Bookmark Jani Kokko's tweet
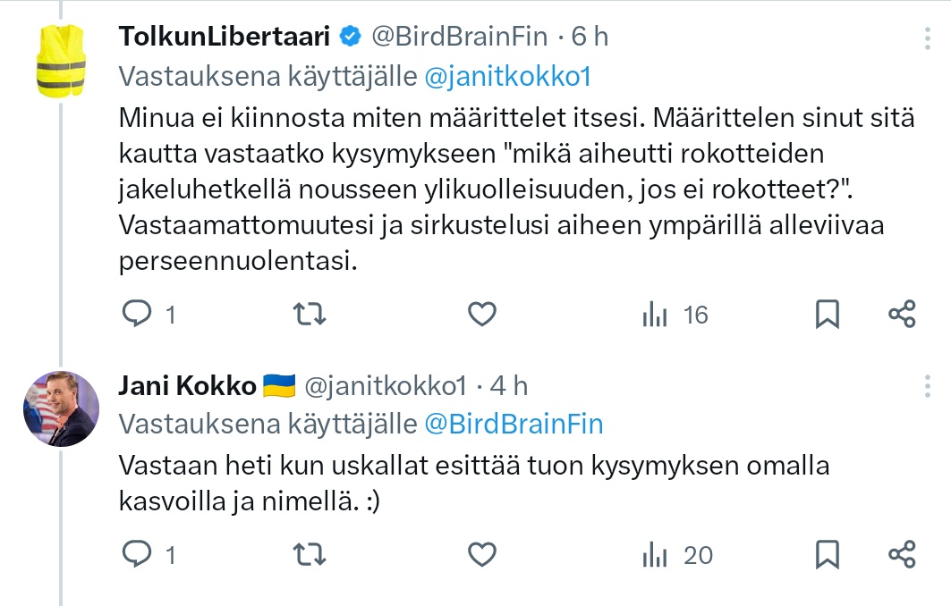Image resolution: width=951 pixels, height=606 pixels. point(828,554)
